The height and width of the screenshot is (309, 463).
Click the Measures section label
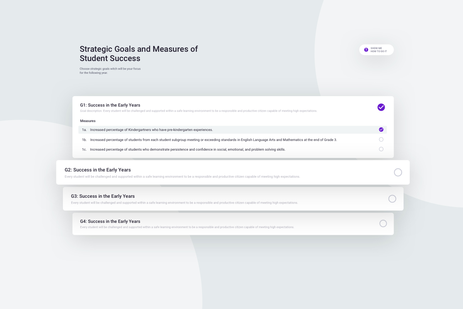pyautogui.click(x=88, y=121)
